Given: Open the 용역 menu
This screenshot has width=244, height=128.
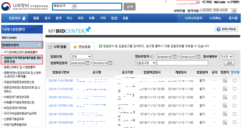Looking at the screenshot, I should 58,18.
